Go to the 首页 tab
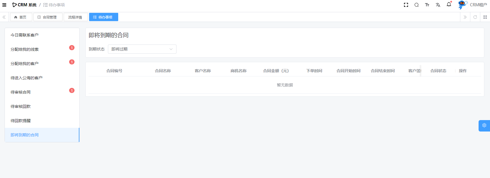The image size is (490, 178). coord(21,17)
